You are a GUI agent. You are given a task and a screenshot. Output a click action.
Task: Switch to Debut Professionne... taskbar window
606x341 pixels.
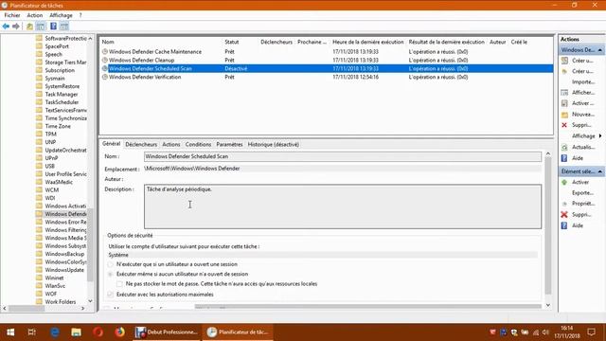click(x=167, y=332)
